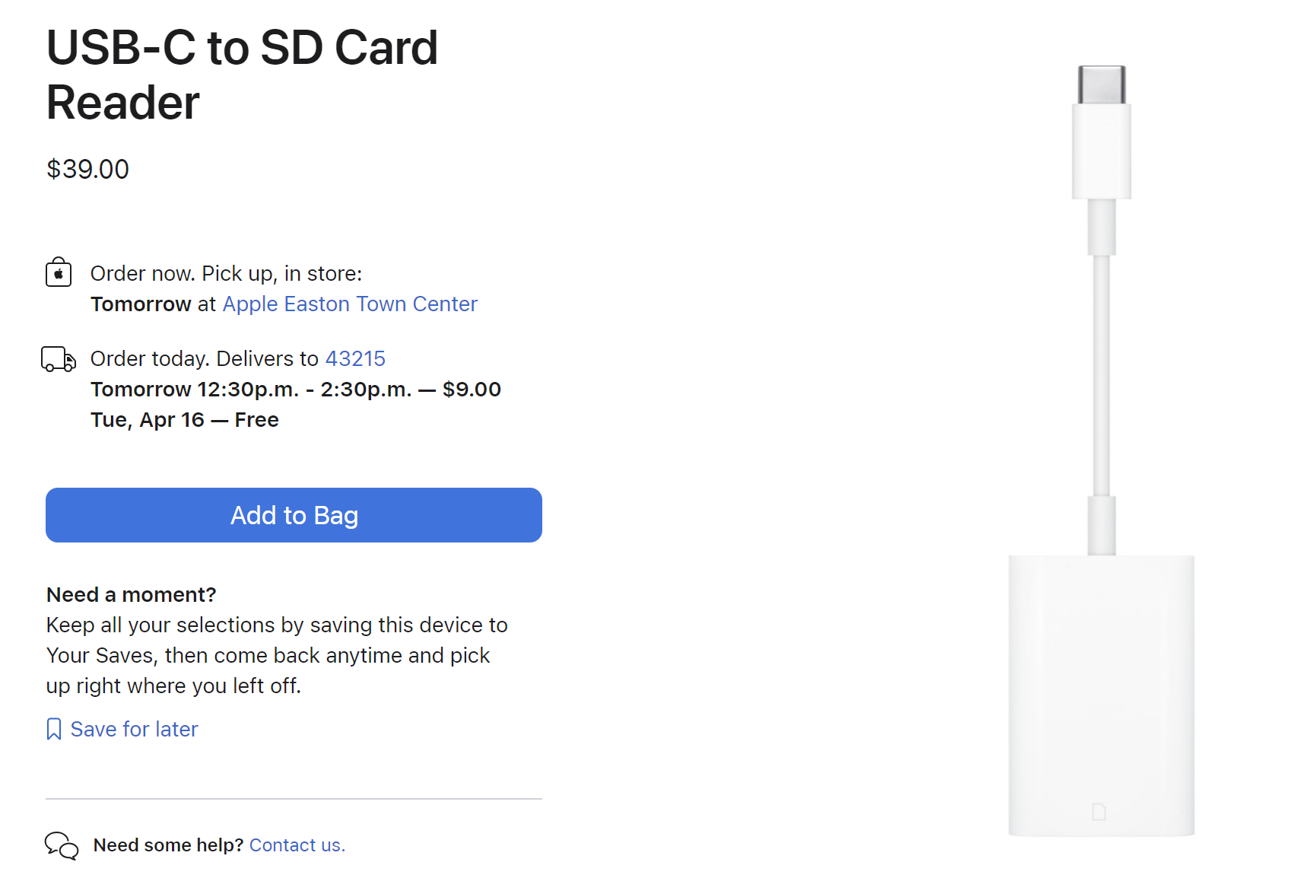Click the white cable in the product photo
Image resolution: width=1315 pixels, height=894 pixels.
[1101, 373]
